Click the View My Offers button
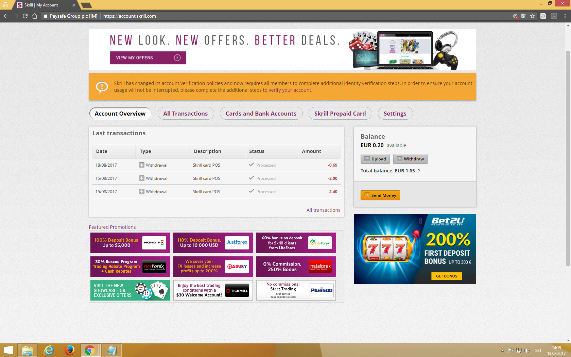This screenshot has width=571, height=357. [148, 58]
